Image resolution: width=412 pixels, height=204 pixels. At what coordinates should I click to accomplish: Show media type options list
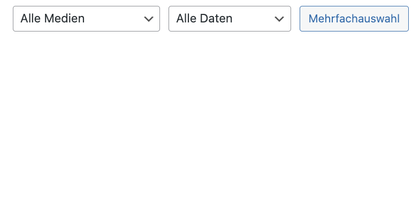86,19
